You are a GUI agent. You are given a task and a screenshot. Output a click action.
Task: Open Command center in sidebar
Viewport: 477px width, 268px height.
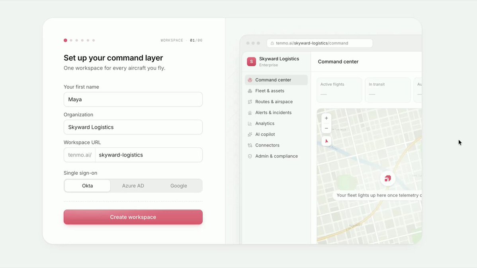pyautogui.click(x=276, y=80)
